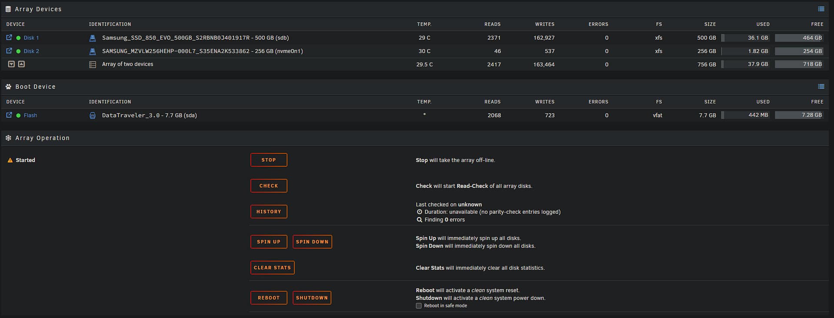Click Disk 1 green status indicator
The image size is (834, 318).
point(18,38)
